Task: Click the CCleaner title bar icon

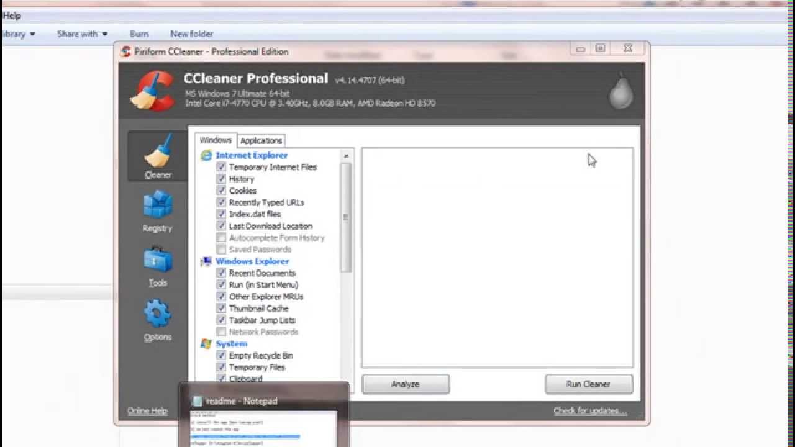Action: [126, 52]
